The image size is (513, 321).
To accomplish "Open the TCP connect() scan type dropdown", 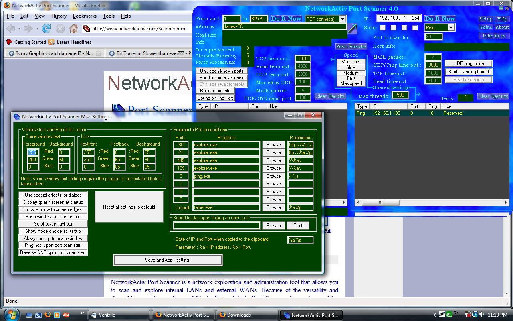I will pos(343,19).
